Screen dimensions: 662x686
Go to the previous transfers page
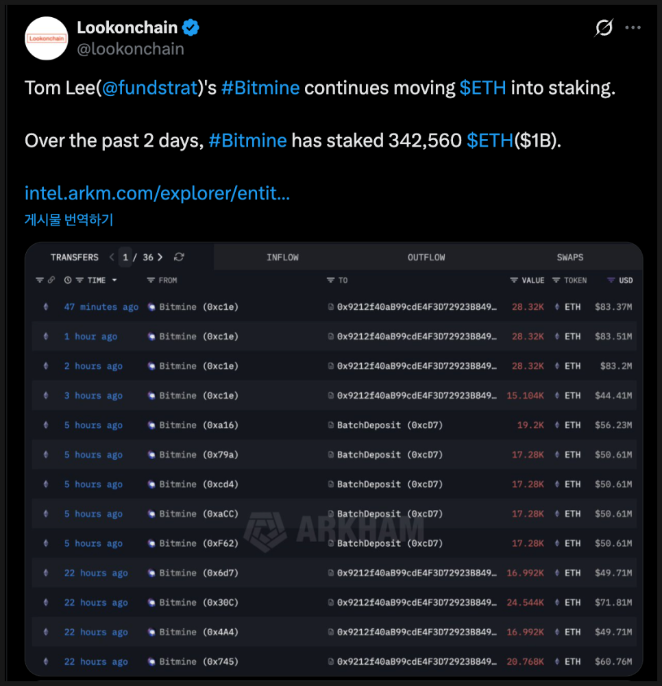click(112, 257)
